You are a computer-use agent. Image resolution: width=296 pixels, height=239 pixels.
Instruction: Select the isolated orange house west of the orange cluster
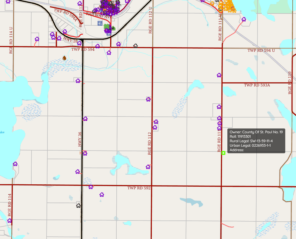212,3
